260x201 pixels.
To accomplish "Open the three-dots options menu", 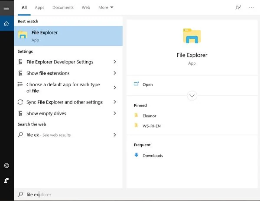I will click(251, 7).
